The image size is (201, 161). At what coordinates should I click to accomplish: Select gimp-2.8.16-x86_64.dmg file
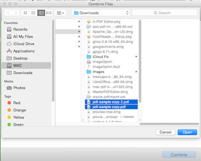(111, 42)
